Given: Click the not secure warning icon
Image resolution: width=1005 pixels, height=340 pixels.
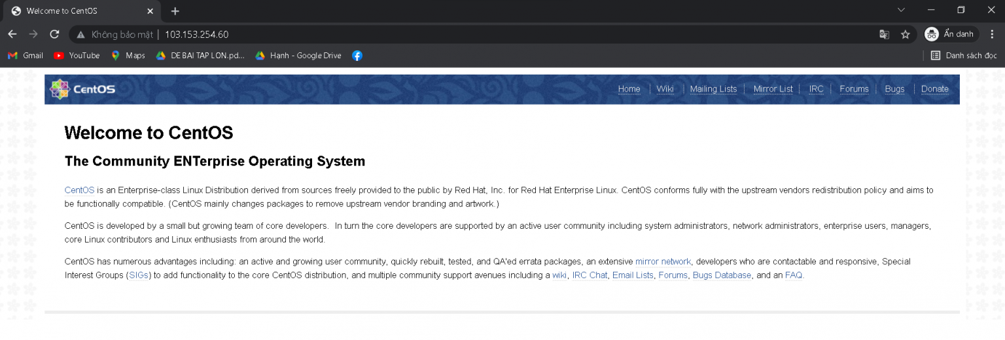Looking at the screenshot, I should coord(80,35).
